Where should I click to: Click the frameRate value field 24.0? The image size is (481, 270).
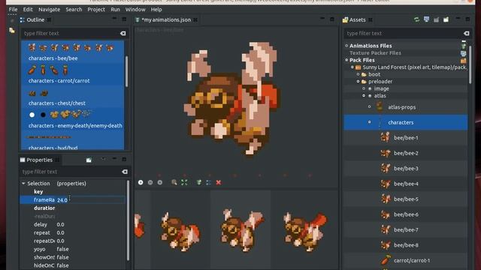[x=91, y=200]
